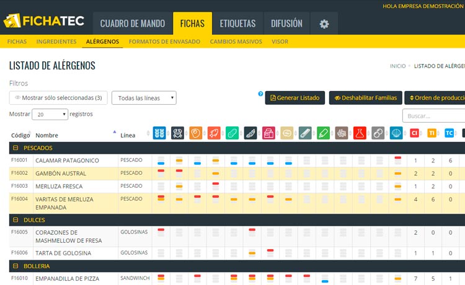Click the Buscar search field

(433, 116)
